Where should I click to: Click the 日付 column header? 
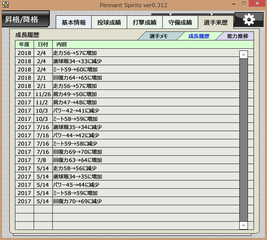pos(43,45)
